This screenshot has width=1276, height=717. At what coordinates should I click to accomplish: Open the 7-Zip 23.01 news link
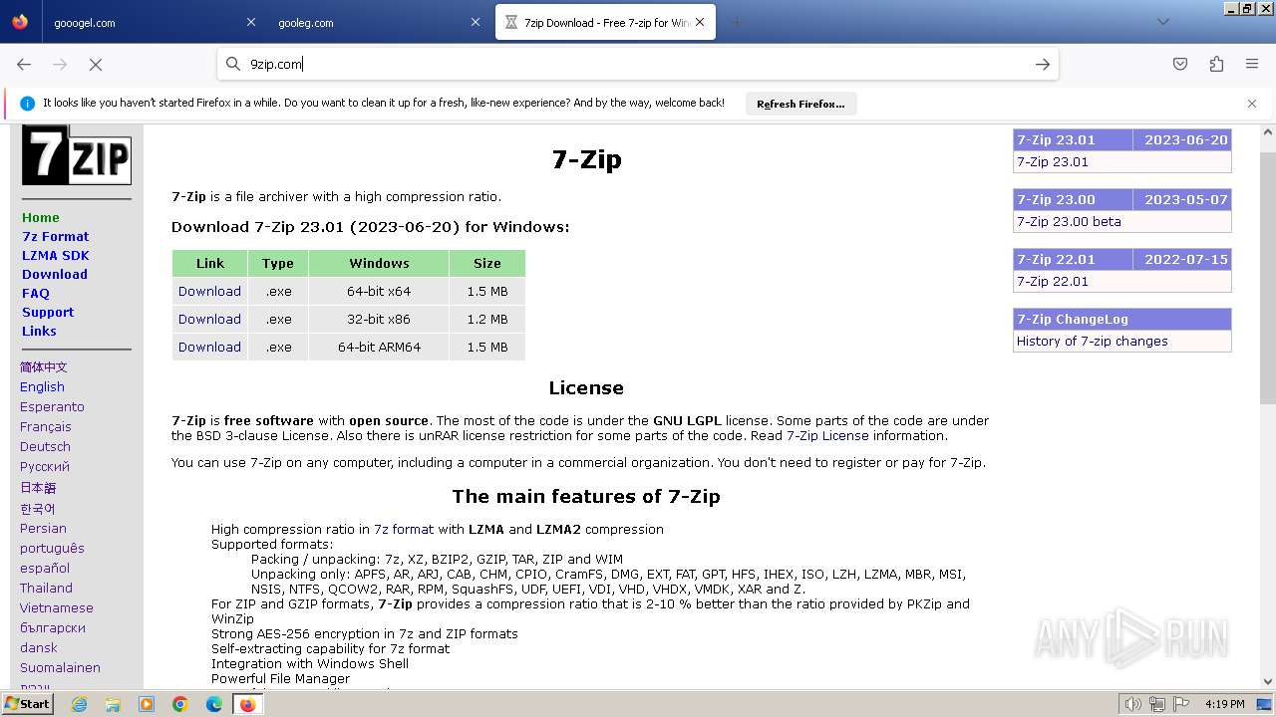[1053, 161]
